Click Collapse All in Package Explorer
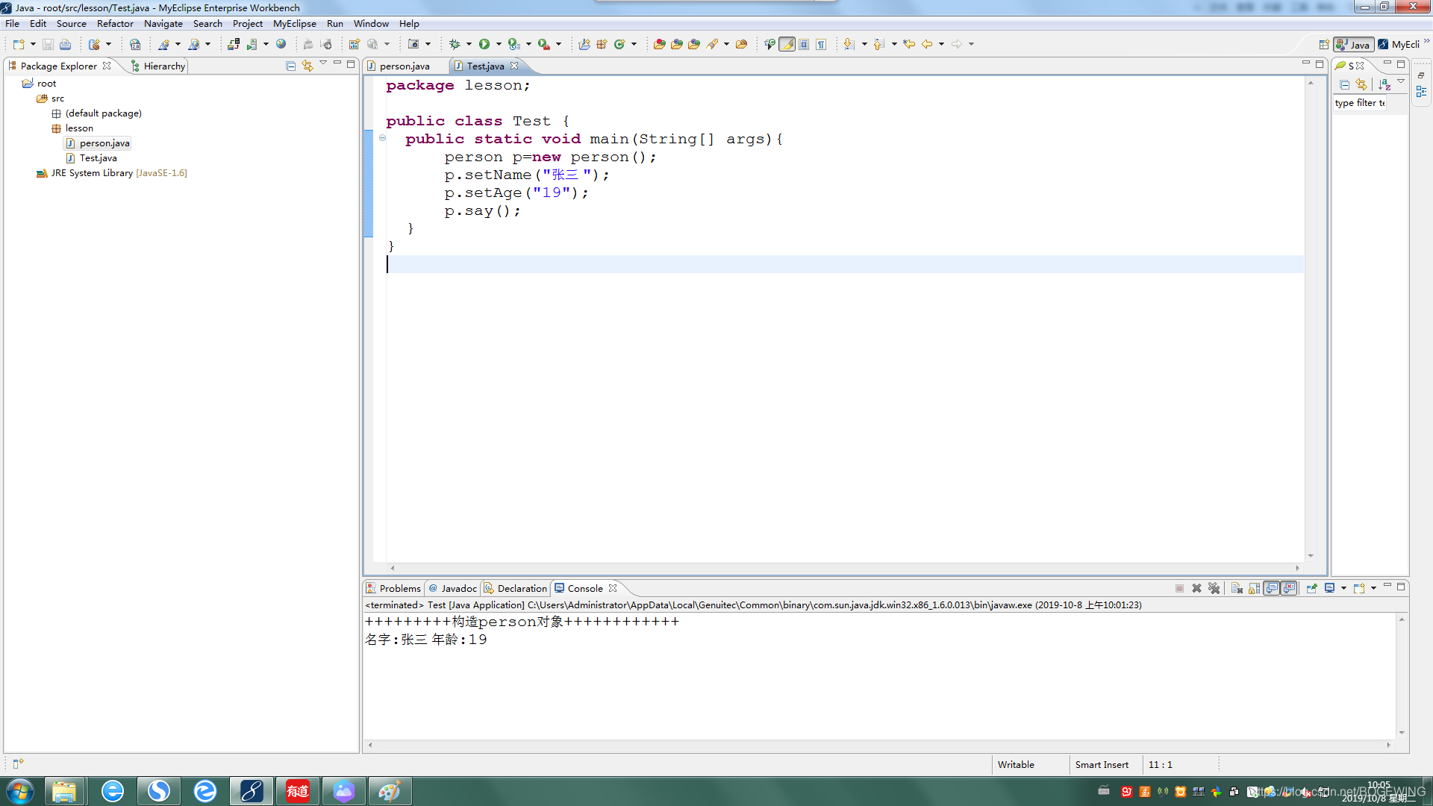 pyautogui.click(x=291, y=66)
